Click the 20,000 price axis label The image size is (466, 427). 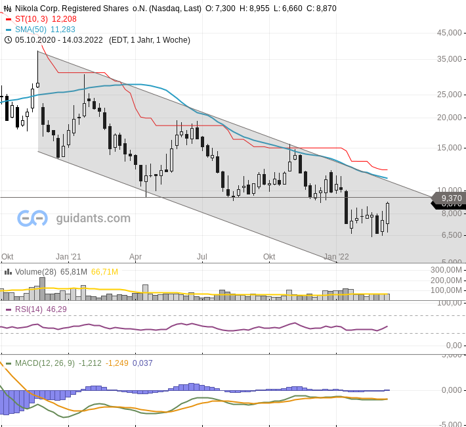tap(449, 118)
